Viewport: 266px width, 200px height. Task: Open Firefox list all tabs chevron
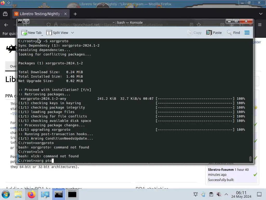(261, 14)
